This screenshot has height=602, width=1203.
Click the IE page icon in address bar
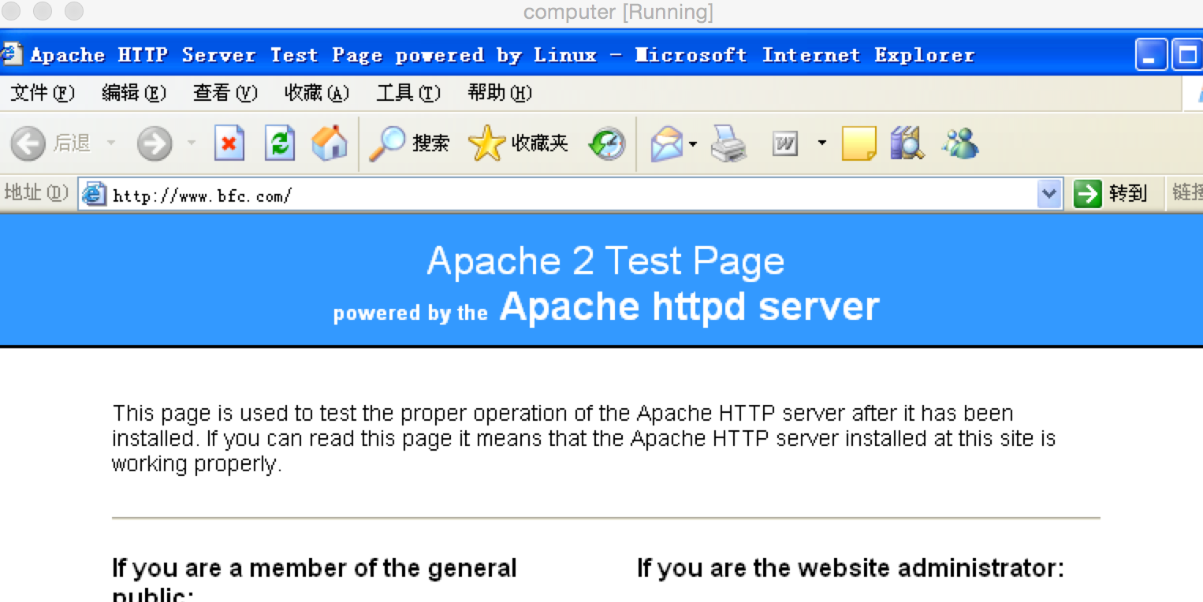tap(95, 194)
